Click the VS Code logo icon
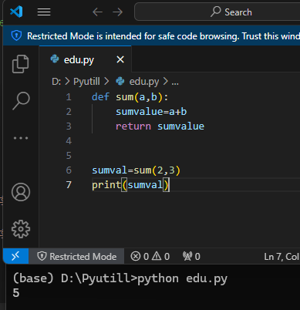 pyautogui.click(x=16, y=12)
